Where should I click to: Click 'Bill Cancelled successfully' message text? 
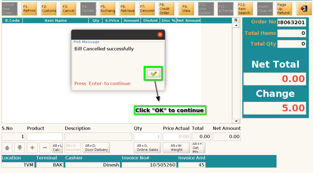pyautogui.click(x=104, y=49)
